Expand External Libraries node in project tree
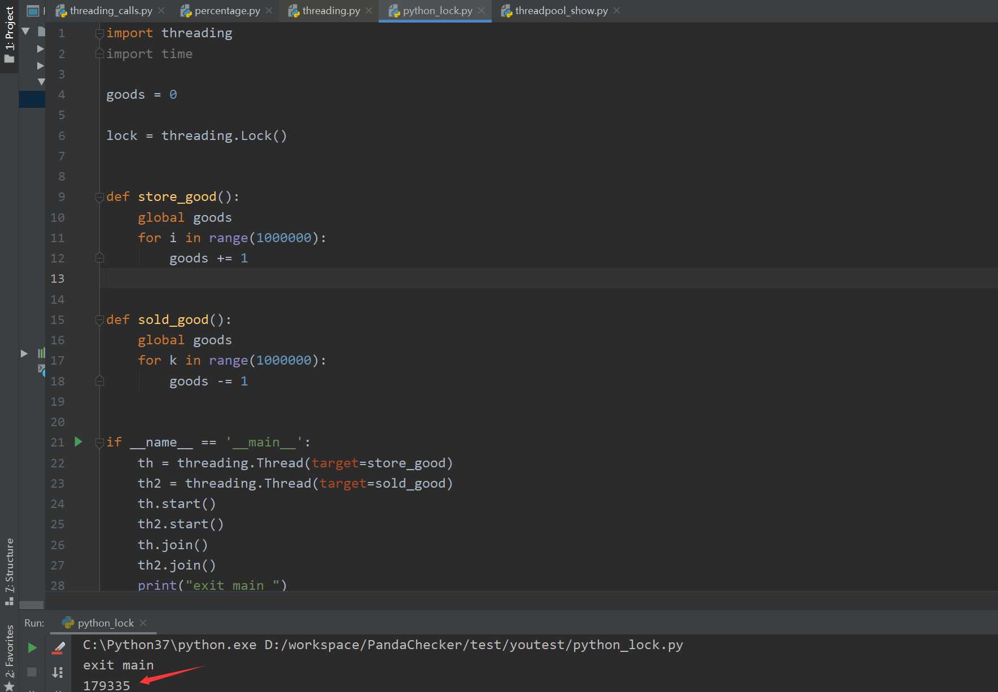Viewport: 998px width, 692px height. point(24,353)
